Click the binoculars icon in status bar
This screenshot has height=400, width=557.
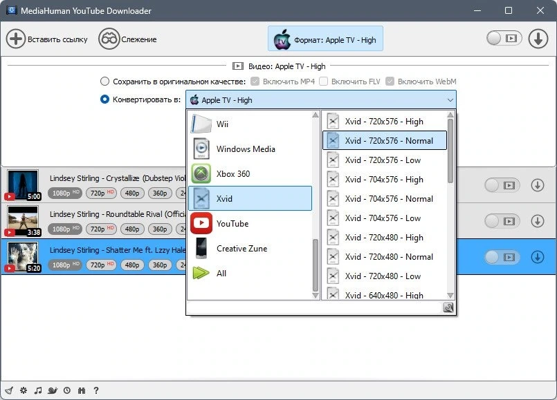tap(82, 390)
